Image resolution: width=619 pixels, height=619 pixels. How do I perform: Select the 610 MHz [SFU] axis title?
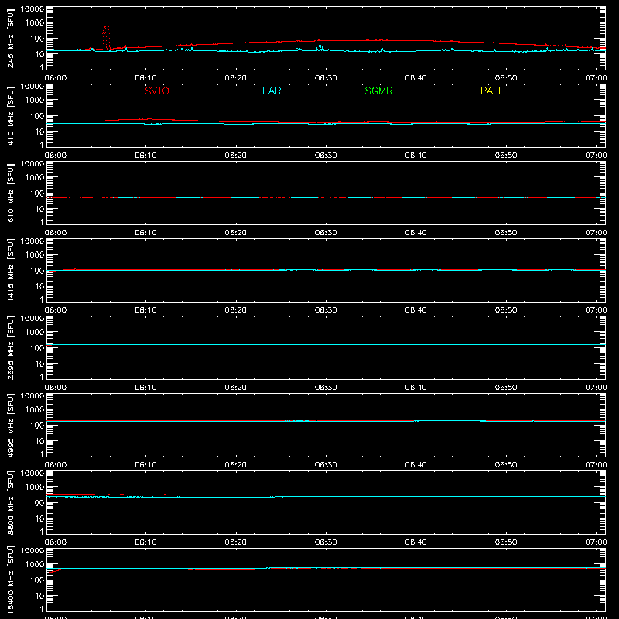click(10, 193)
